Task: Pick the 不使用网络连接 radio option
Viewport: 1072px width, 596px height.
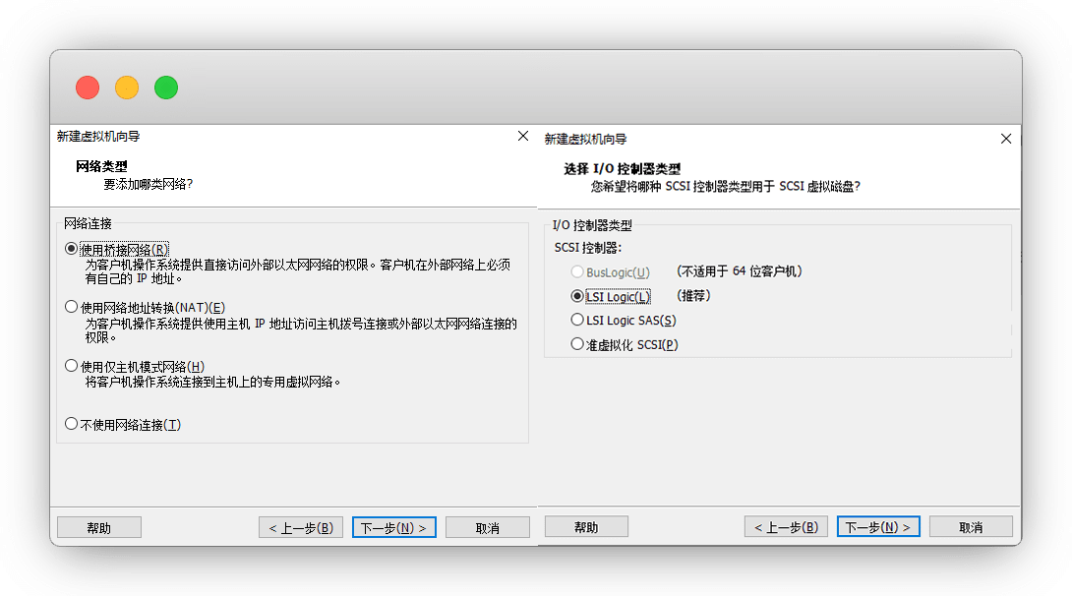Action: point(71,424)
